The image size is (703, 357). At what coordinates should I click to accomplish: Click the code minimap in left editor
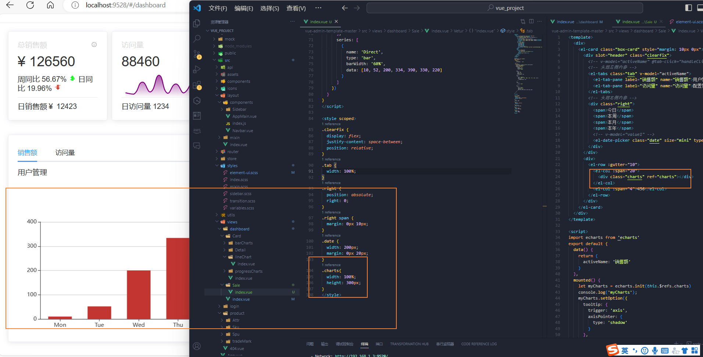pyautogui.click(x=528, y=74)
